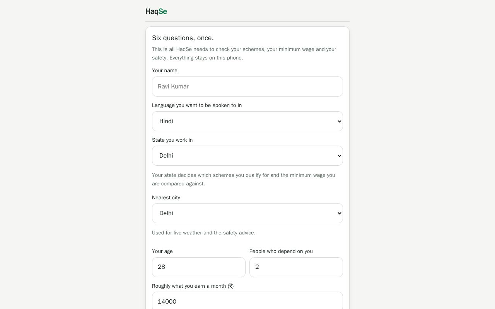Click the 'Language you want to be spoken to in' label
This screenshot has height=309, width=495.
197,105
